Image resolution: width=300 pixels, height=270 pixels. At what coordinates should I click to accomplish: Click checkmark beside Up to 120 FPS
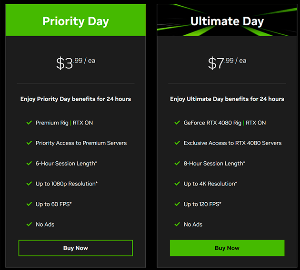pos(177,204)
